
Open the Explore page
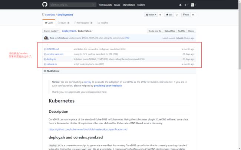click(141, 5)
